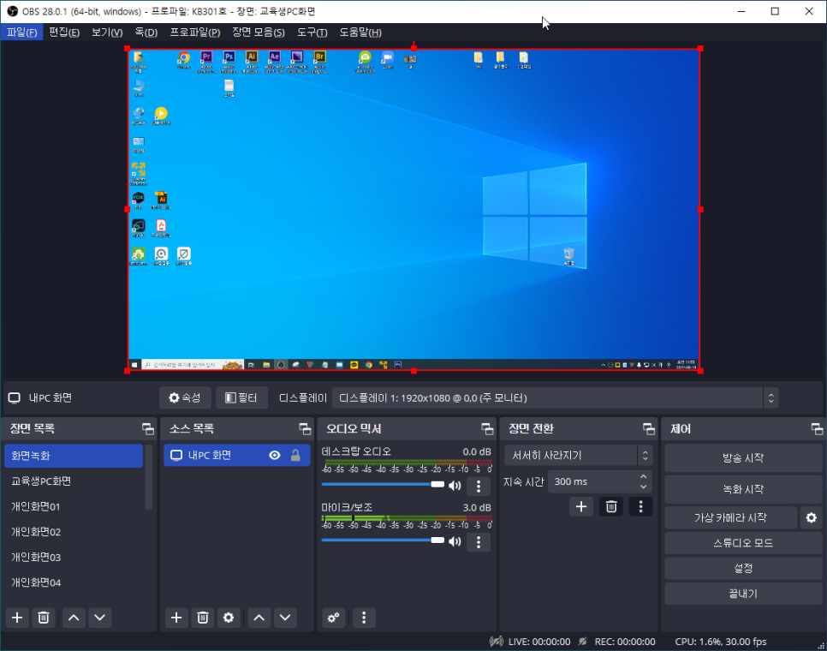Screen dimensions: 827x651
Task: Pop out the 장면 목록 dock
Action: (148, 429)
